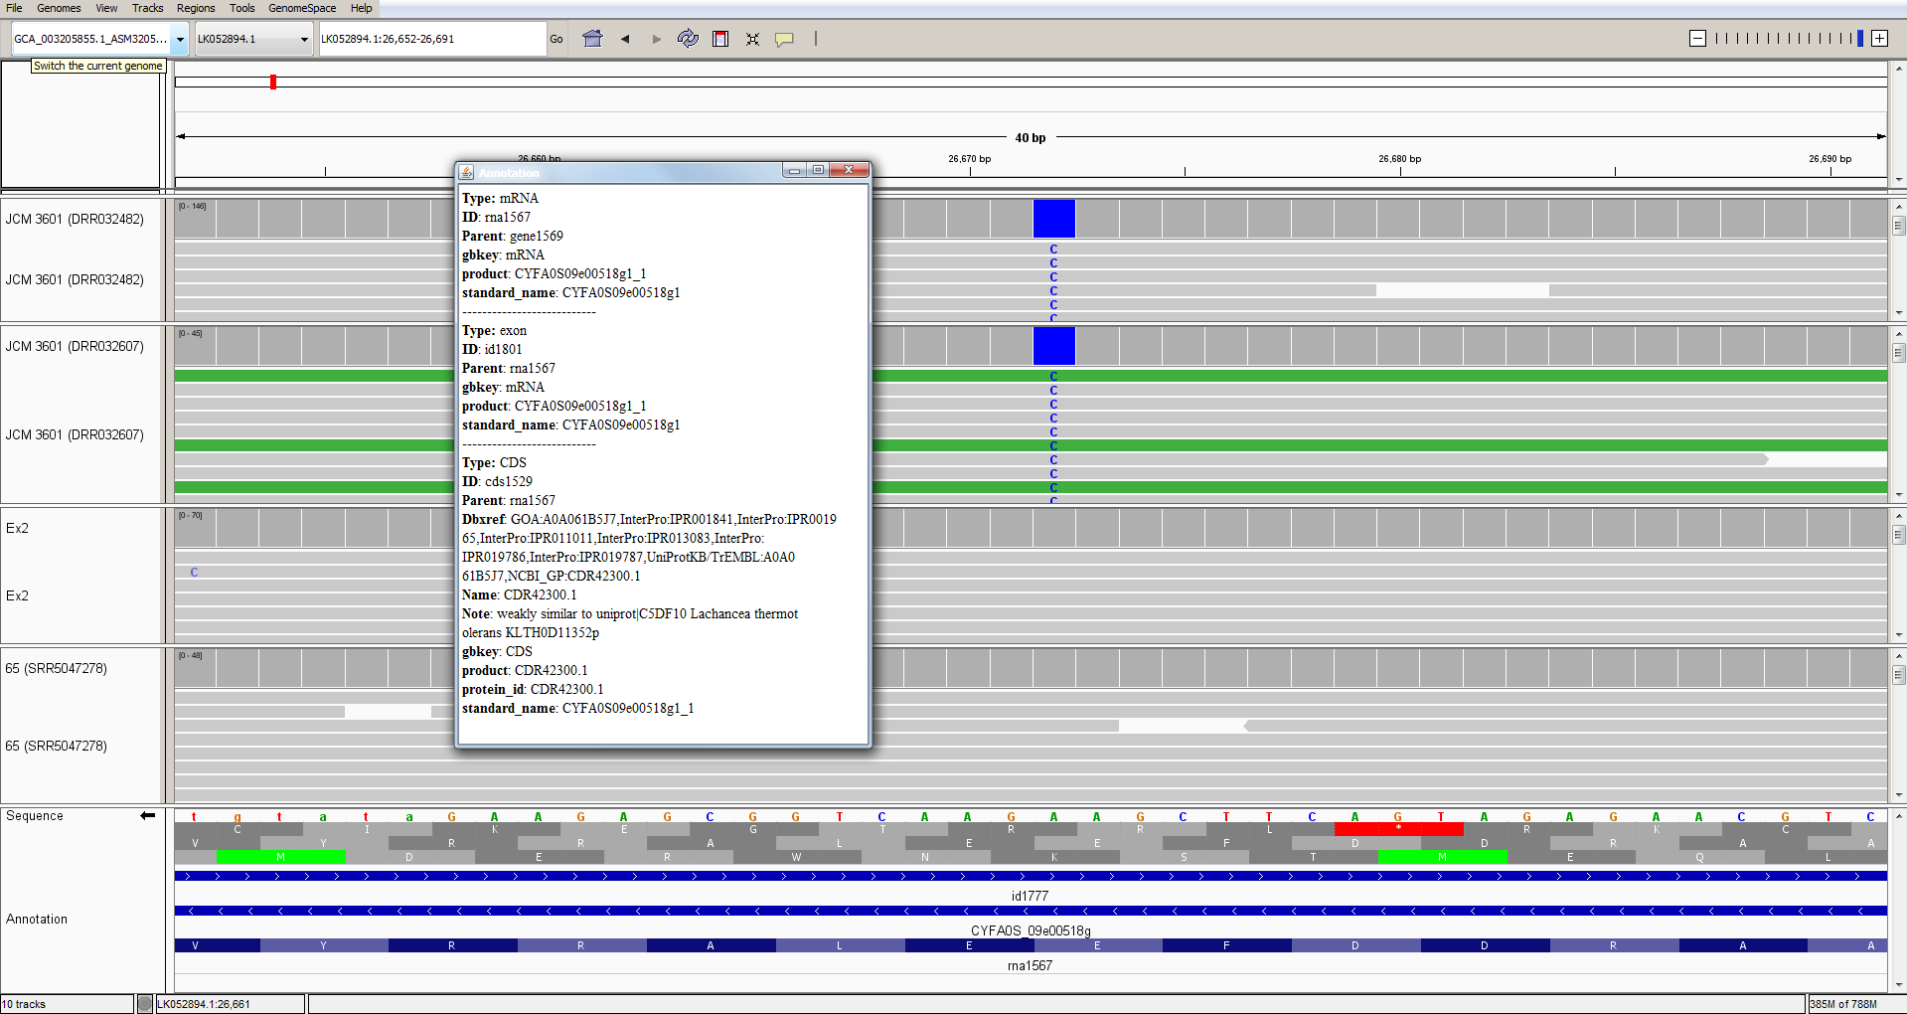Viewport: 1907px width, 1014px height.
Task: Open the genome selection dropdown
Action: (x=180, y=40)
